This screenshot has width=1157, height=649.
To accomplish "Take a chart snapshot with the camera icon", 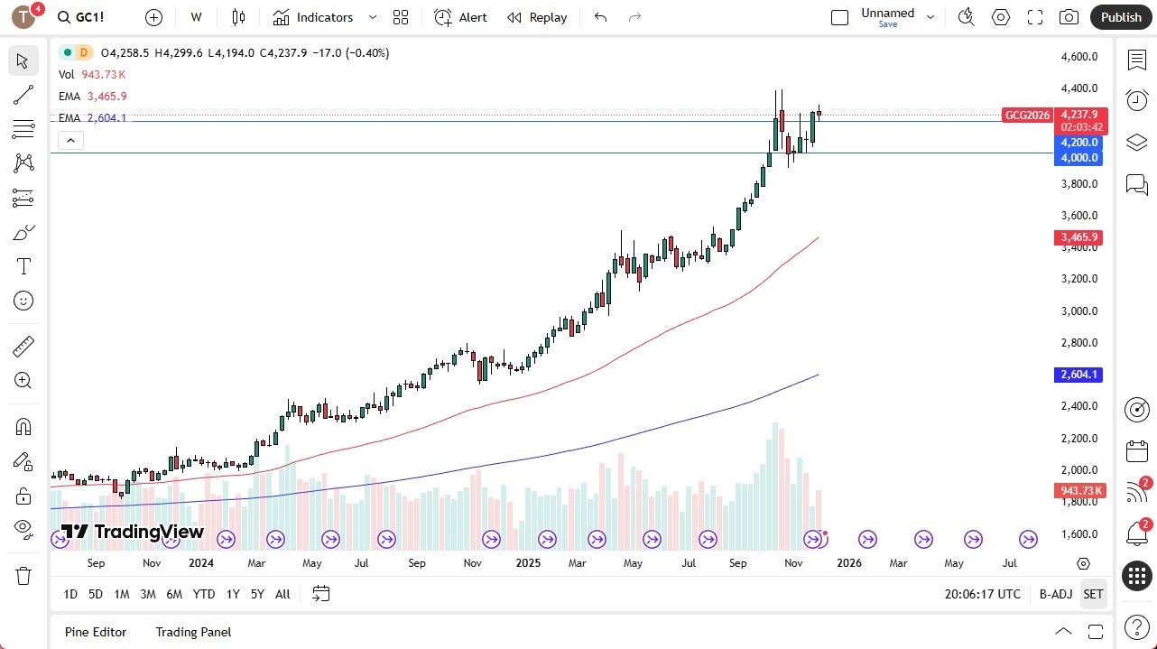I will click(x=1069, y=17).
